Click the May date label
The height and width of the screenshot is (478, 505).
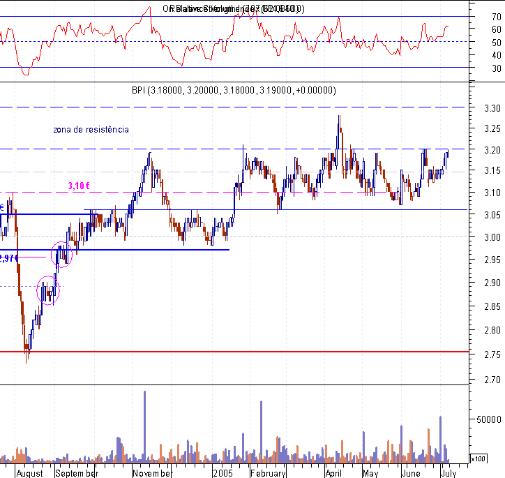(370, 473)
